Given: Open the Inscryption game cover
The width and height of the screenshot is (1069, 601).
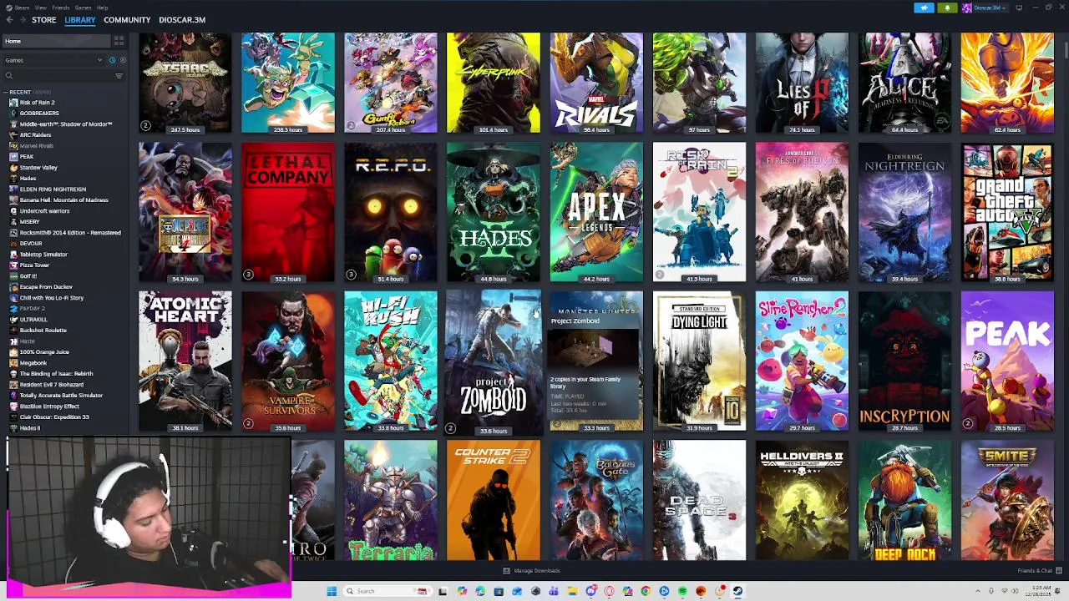Looking at the screenshot, I should click(904, 361).
